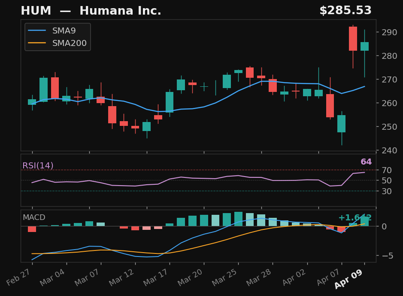Click the large red gap-up candle near 290
Viewport: 403px width, 296px height.
[x=353, y=39]
